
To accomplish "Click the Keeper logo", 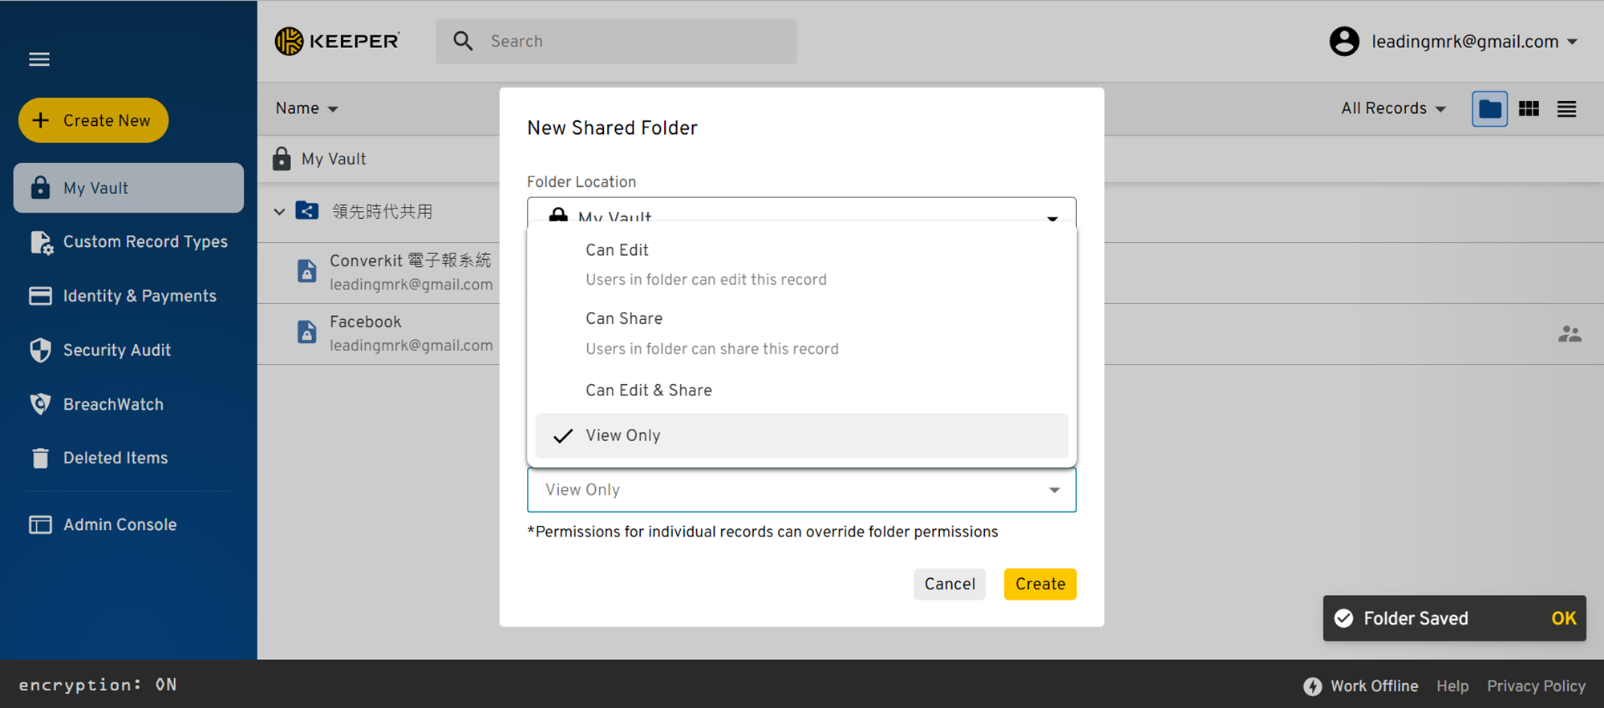I will point(337,41).
